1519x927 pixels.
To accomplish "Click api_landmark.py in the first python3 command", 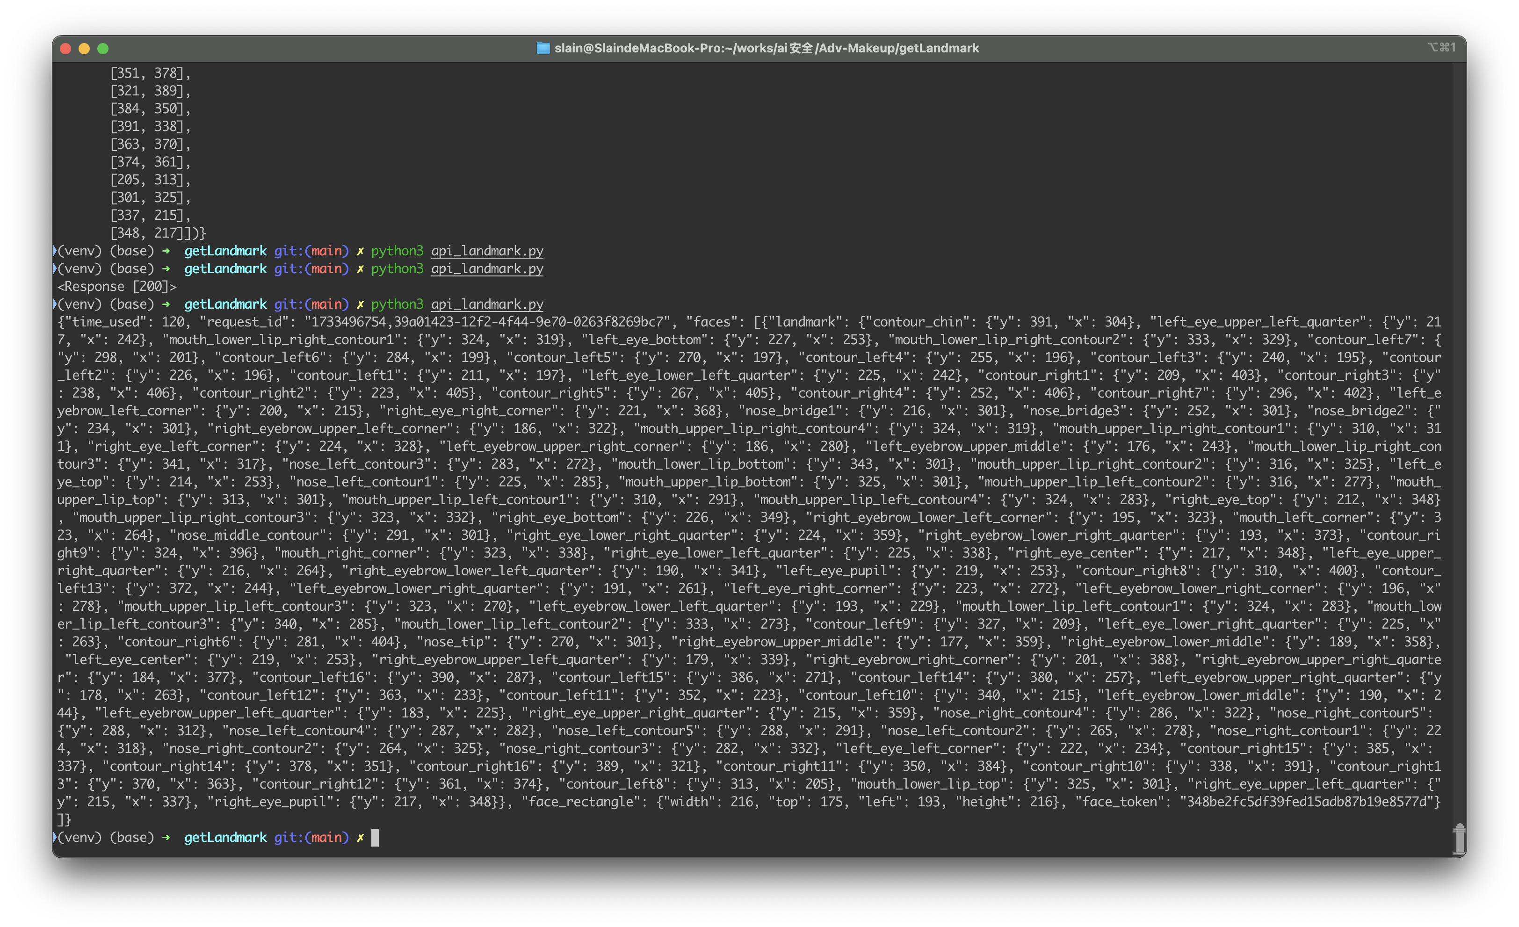I will [x=487, y=251].
